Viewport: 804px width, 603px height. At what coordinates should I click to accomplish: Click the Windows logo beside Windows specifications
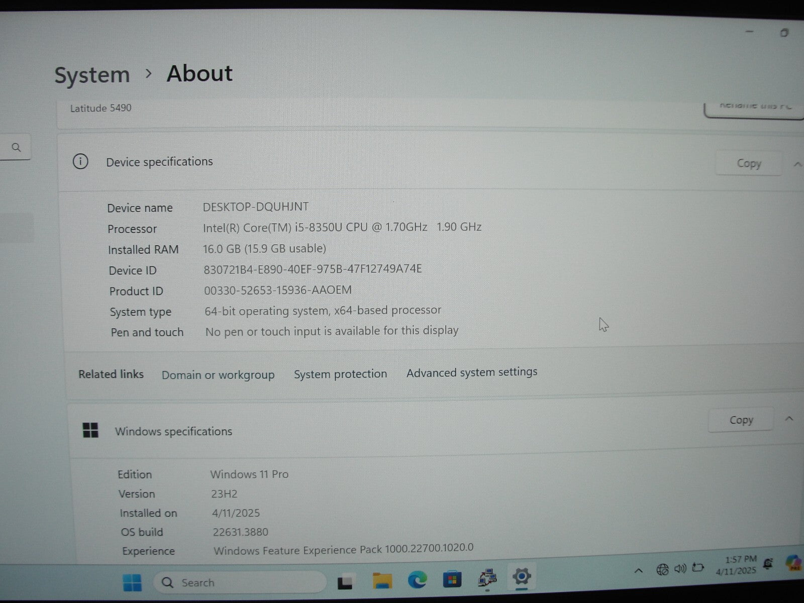tap(90, 430)
